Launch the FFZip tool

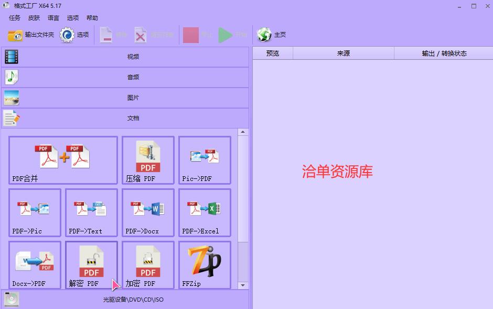click(205, 265)
